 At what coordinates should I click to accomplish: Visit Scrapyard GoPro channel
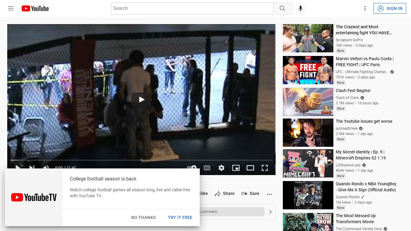tap(349, 40)
